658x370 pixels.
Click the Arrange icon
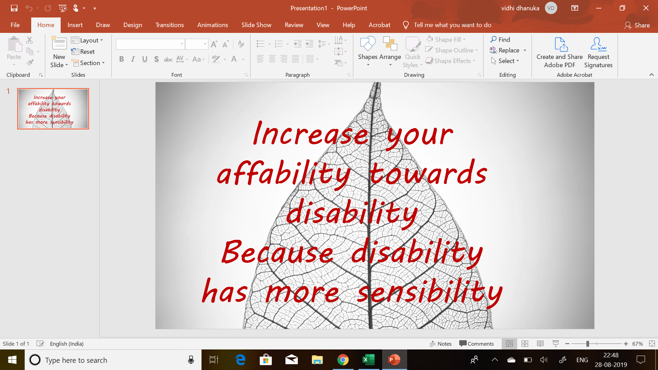(x=390, y=51)
